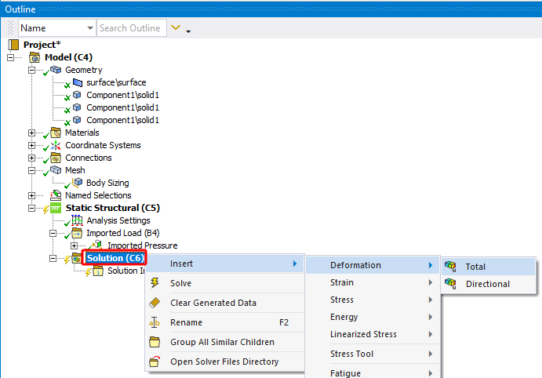Choose Solve from the context menu
The height and width of the screenshot is (378, 542).
[224, 283]
